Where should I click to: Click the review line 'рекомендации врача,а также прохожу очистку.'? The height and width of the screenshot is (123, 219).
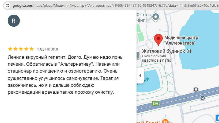point(61,92)
